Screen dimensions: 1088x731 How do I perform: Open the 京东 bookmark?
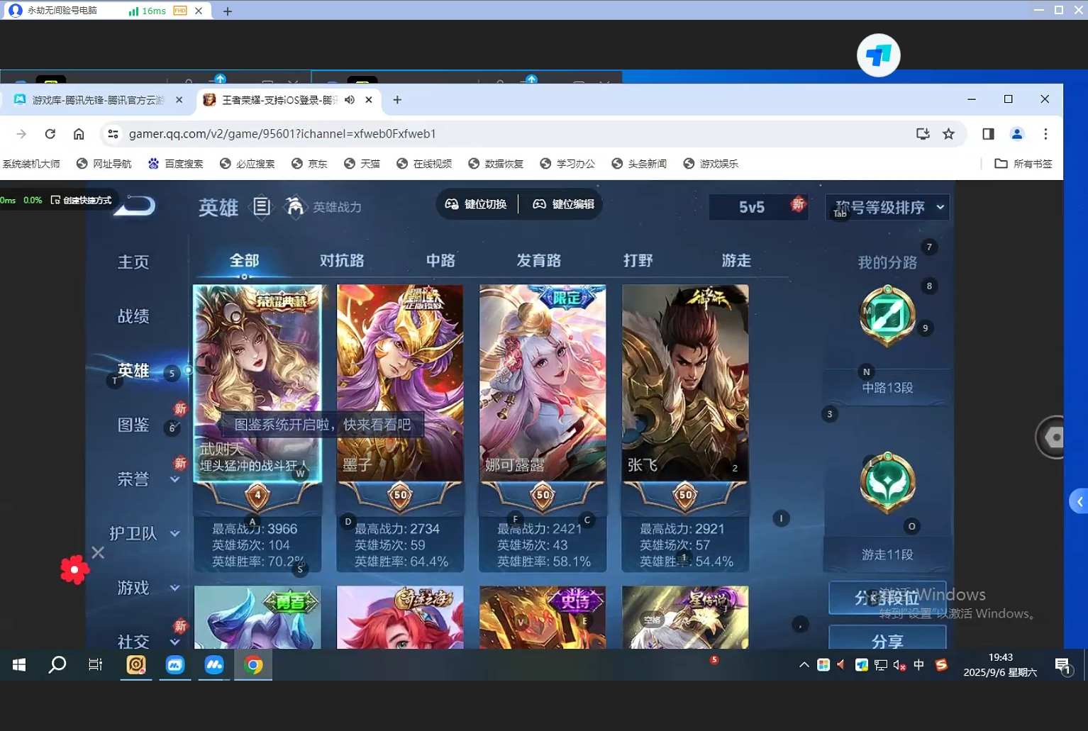tap(309, 164)
